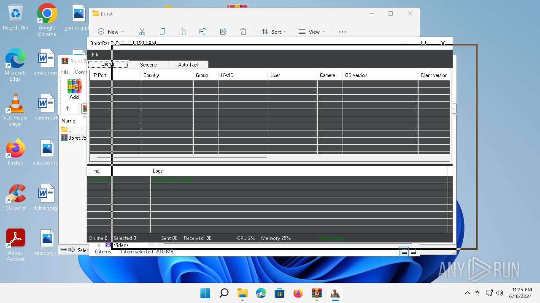Click the Online 0 status label

[x=98, y=238]
